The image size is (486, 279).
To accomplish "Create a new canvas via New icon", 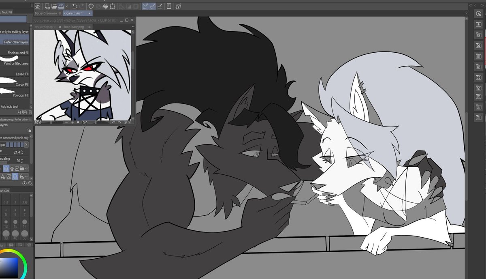I will [47, 6].
